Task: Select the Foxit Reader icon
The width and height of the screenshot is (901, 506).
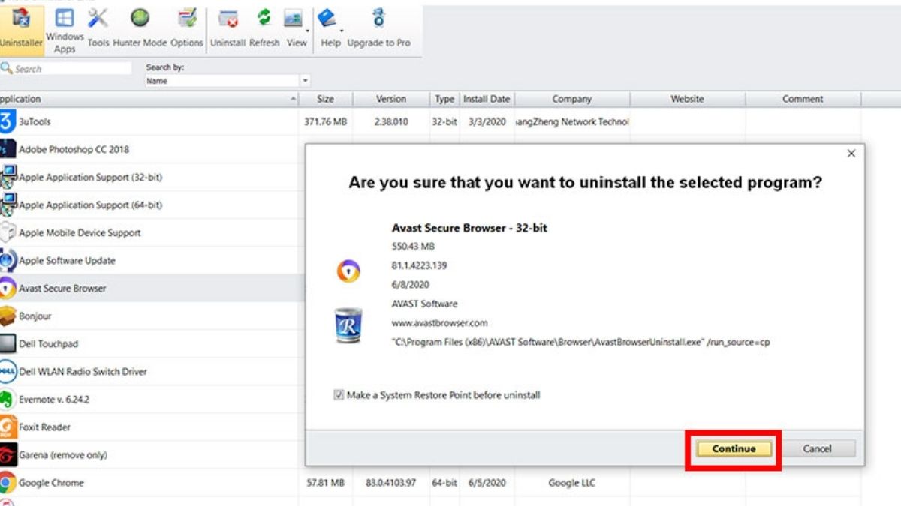Action: [x=8, y=427]
